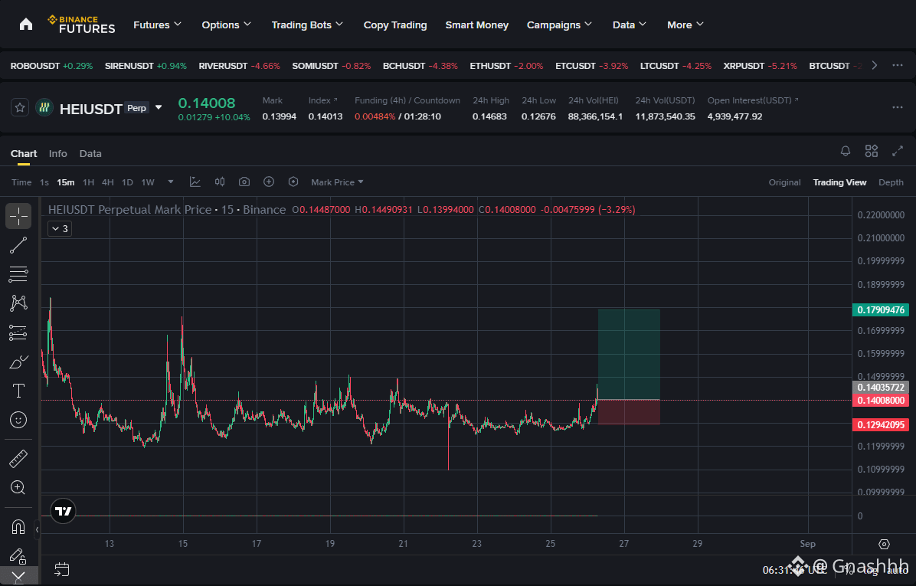Click the TradingView logo badge
The width and height of the screenshot is (916, 586).
click(x=63, y=511)
